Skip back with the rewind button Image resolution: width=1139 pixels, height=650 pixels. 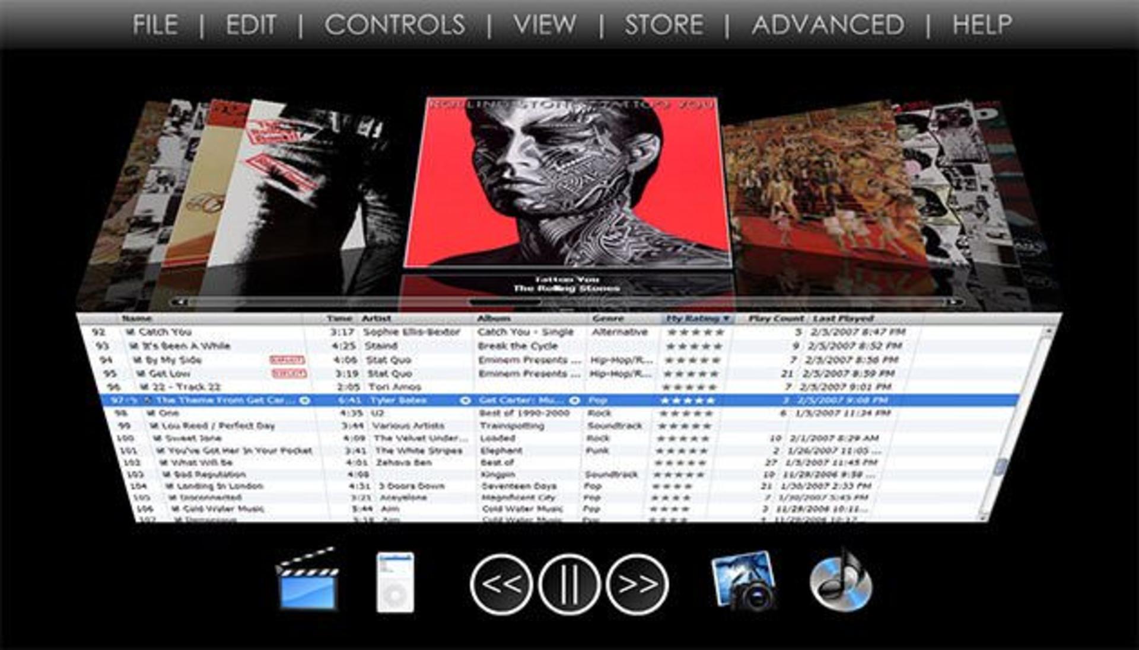pyautogui.click(x=501, y=584)
